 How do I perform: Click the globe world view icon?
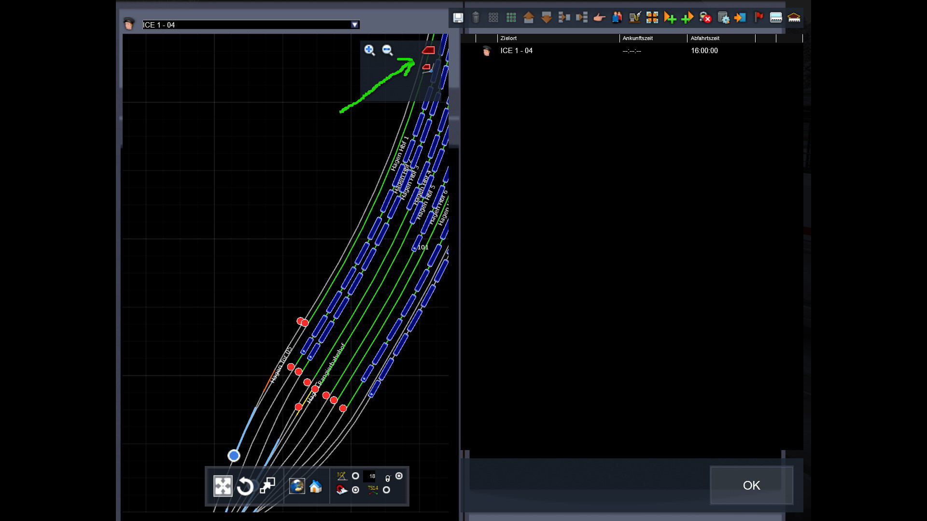tap(297, 486)
